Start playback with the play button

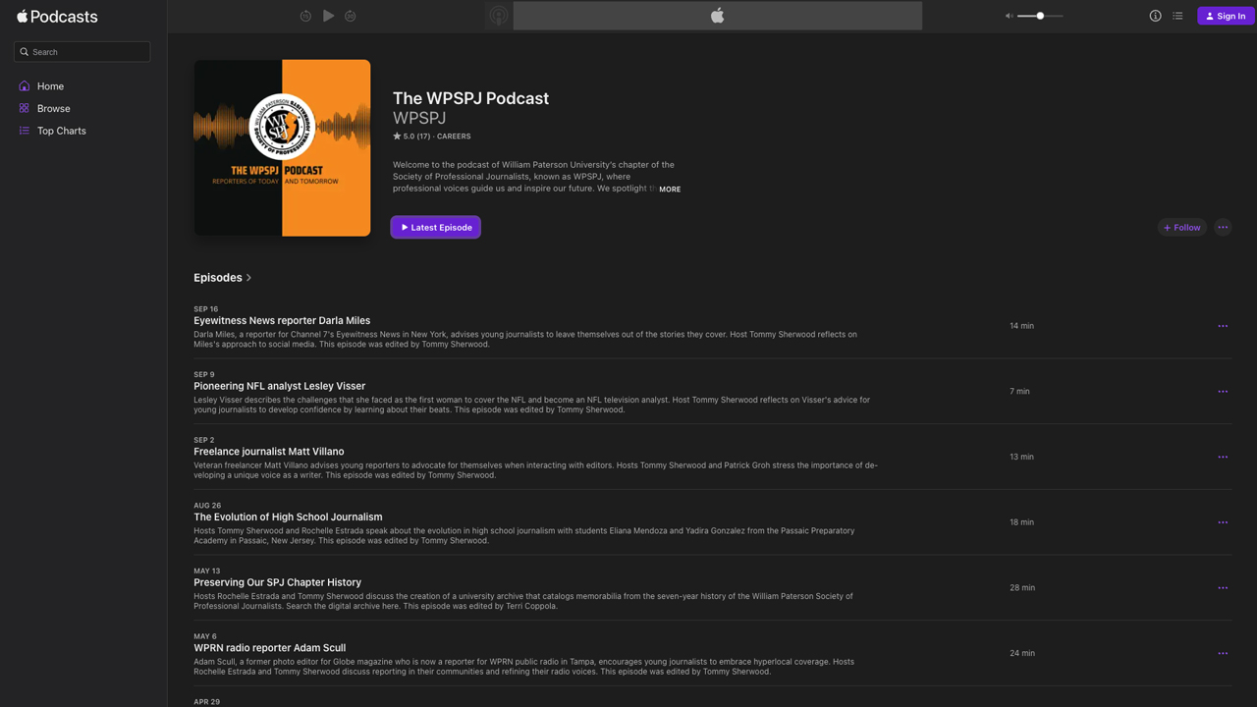coord(328,16)
